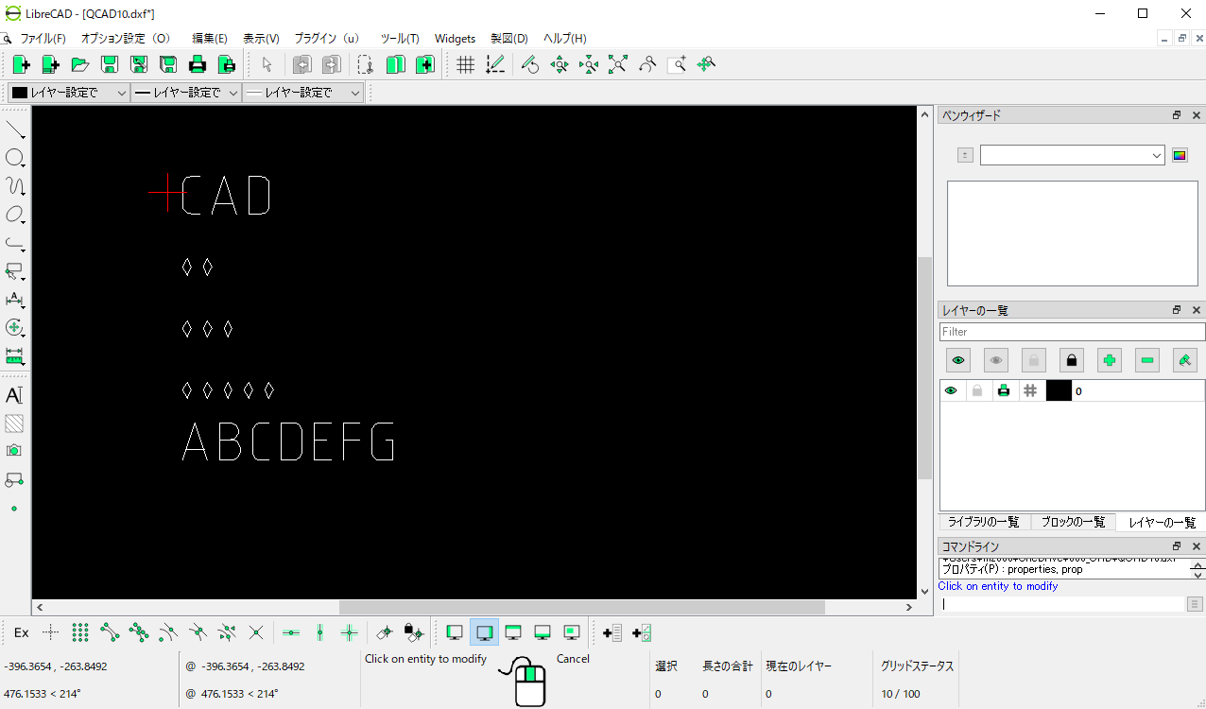Toggle lock of layer 0
The image size is (1206, 709).
tap(977, 390)
